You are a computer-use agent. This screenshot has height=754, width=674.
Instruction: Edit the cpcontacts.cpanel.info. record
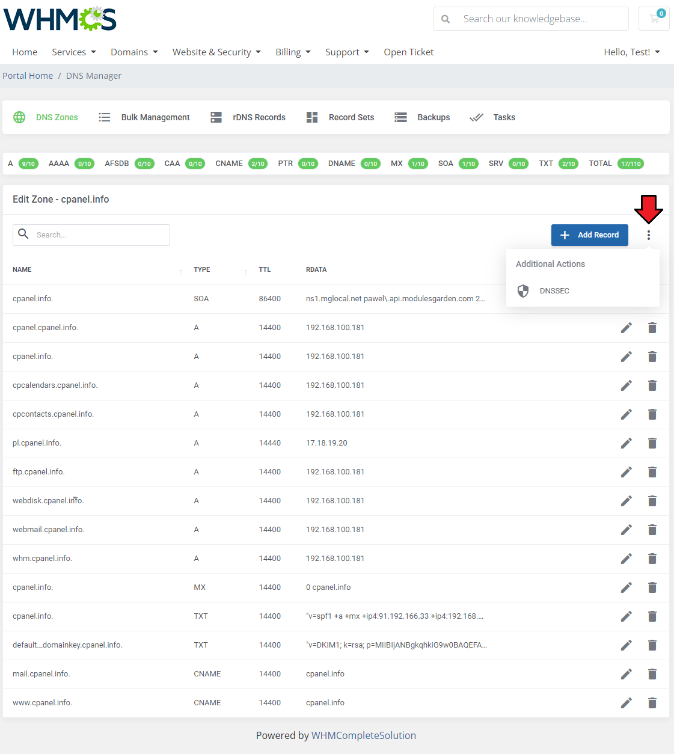(627, 414)
